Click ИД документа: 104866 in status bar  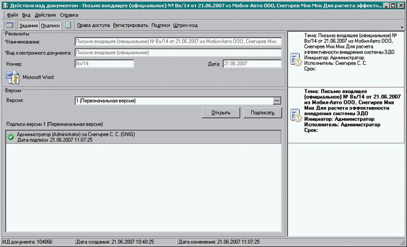click(27, 242)
